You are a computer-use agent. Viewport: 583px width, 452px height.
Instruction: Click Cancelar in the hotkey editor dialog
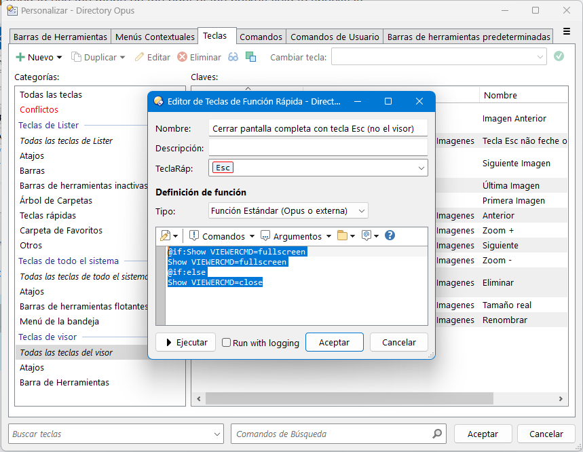[x=399, y=342]
